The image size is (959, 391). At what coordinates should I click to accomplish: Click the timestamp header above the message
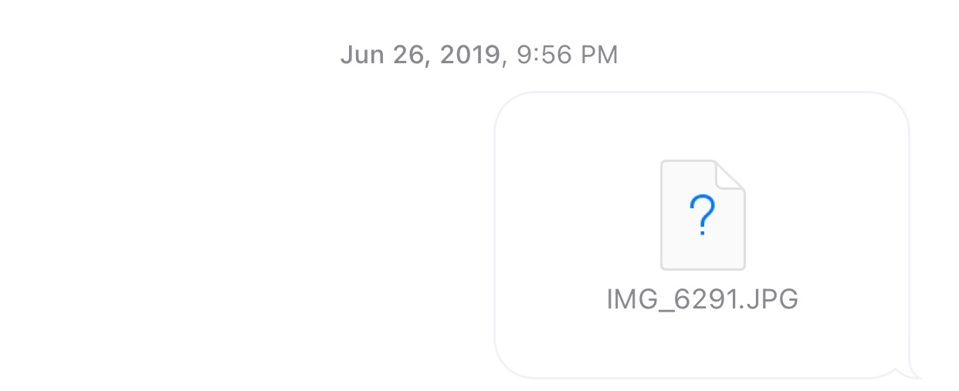pyautogui.click(x=479, y=55)
